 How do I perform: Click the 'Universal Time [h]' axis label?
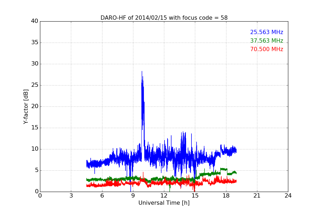(x=164, y=203)
